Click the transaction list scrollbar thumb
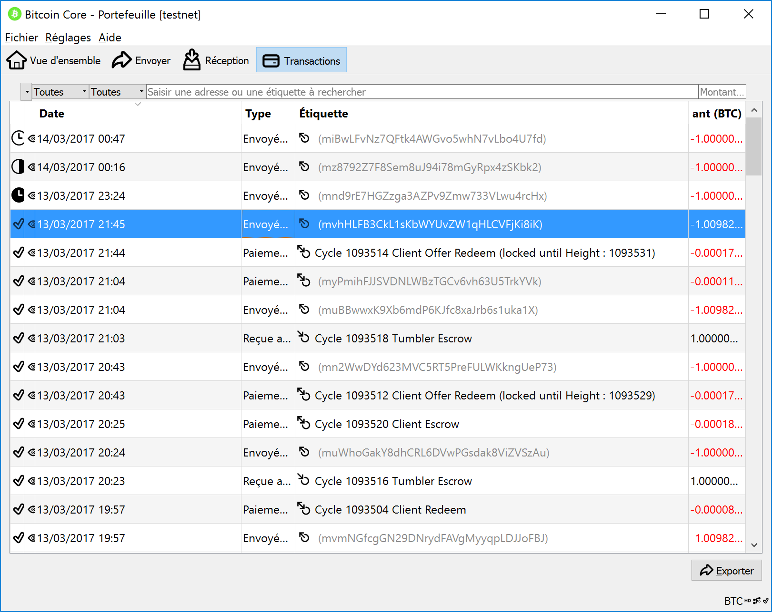This screenshot has height=612, width=772. tap(754, 146)
